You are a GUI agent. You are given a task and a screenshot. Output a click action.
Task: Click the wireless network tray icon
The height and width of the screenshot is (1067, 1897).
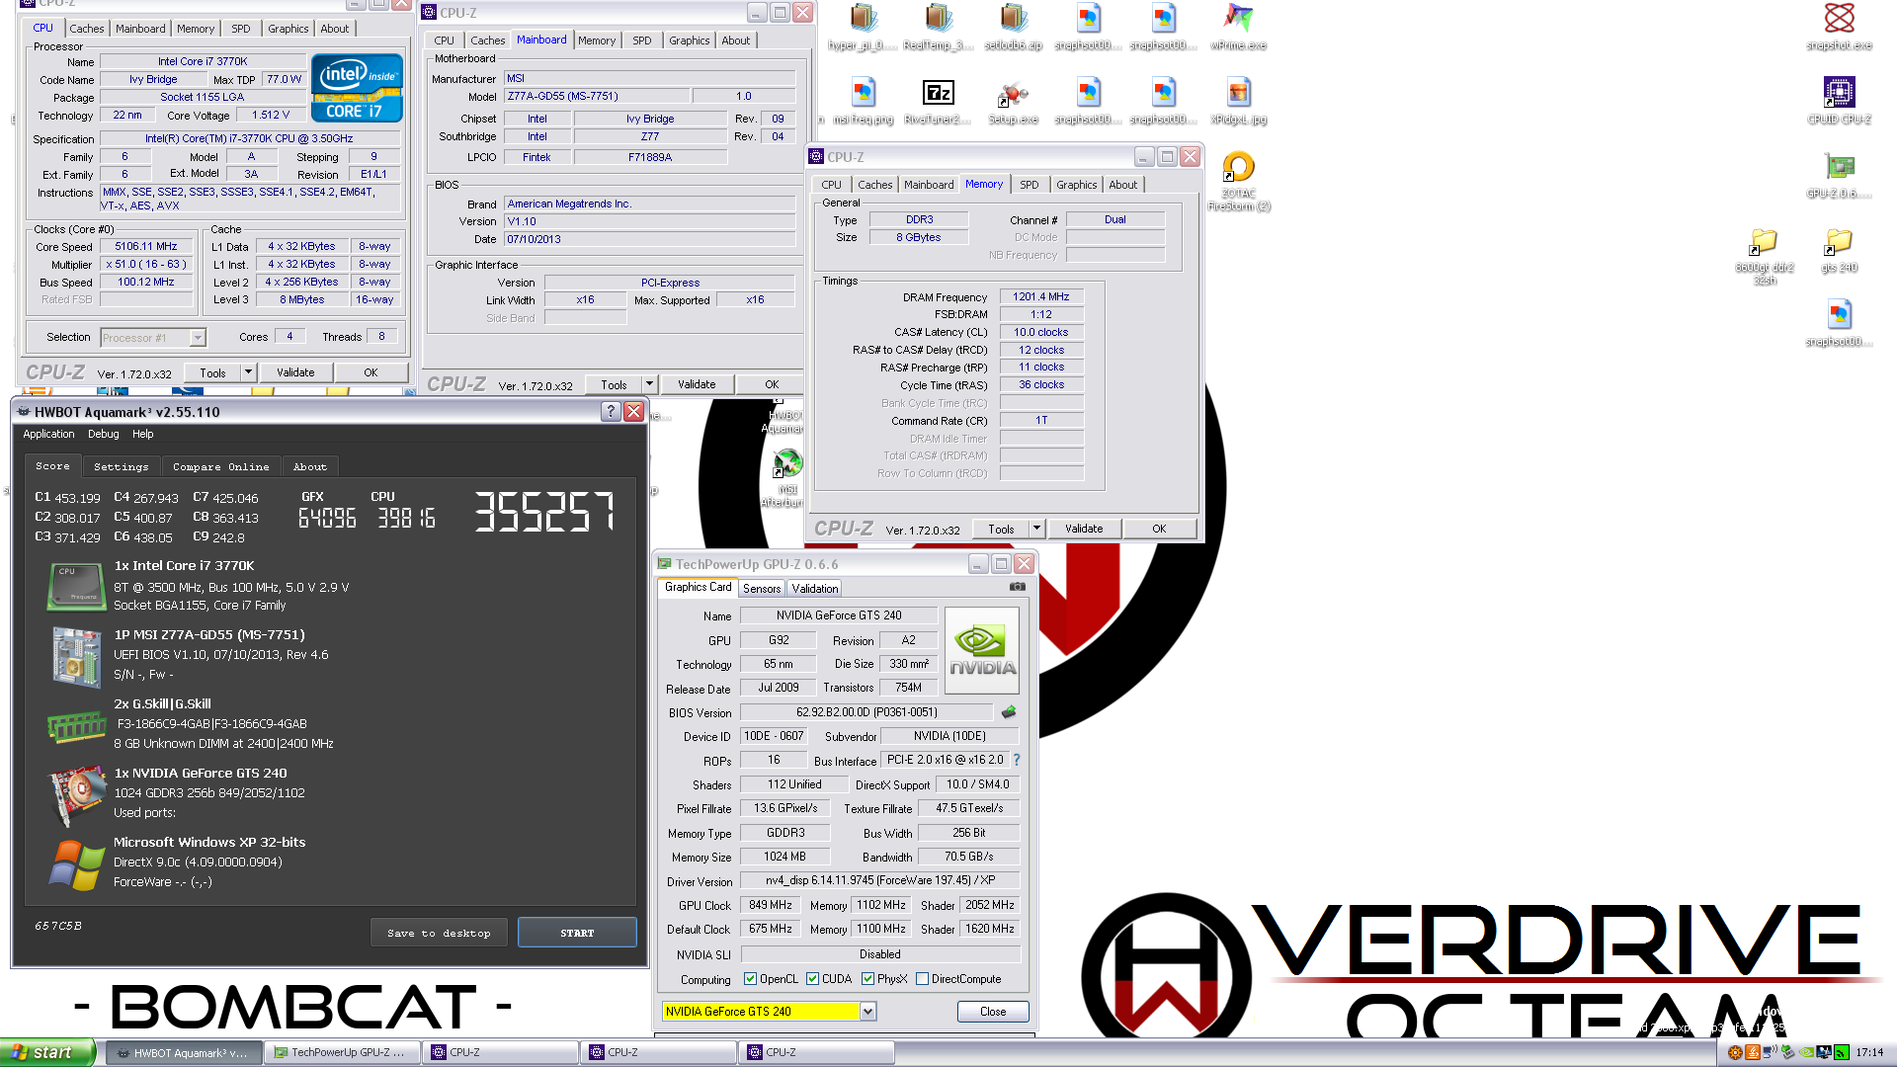1771,1052
